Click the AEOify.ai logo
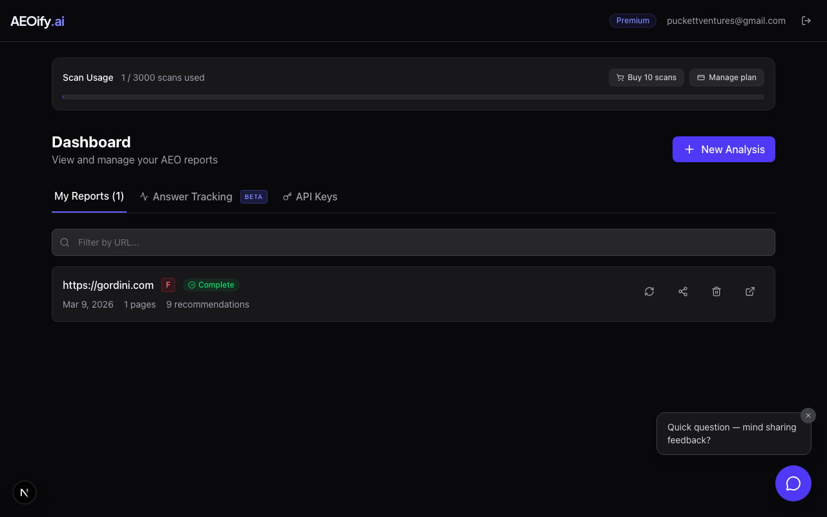The image size is (827, 517). pyautogui.click(x=37, y=21)
